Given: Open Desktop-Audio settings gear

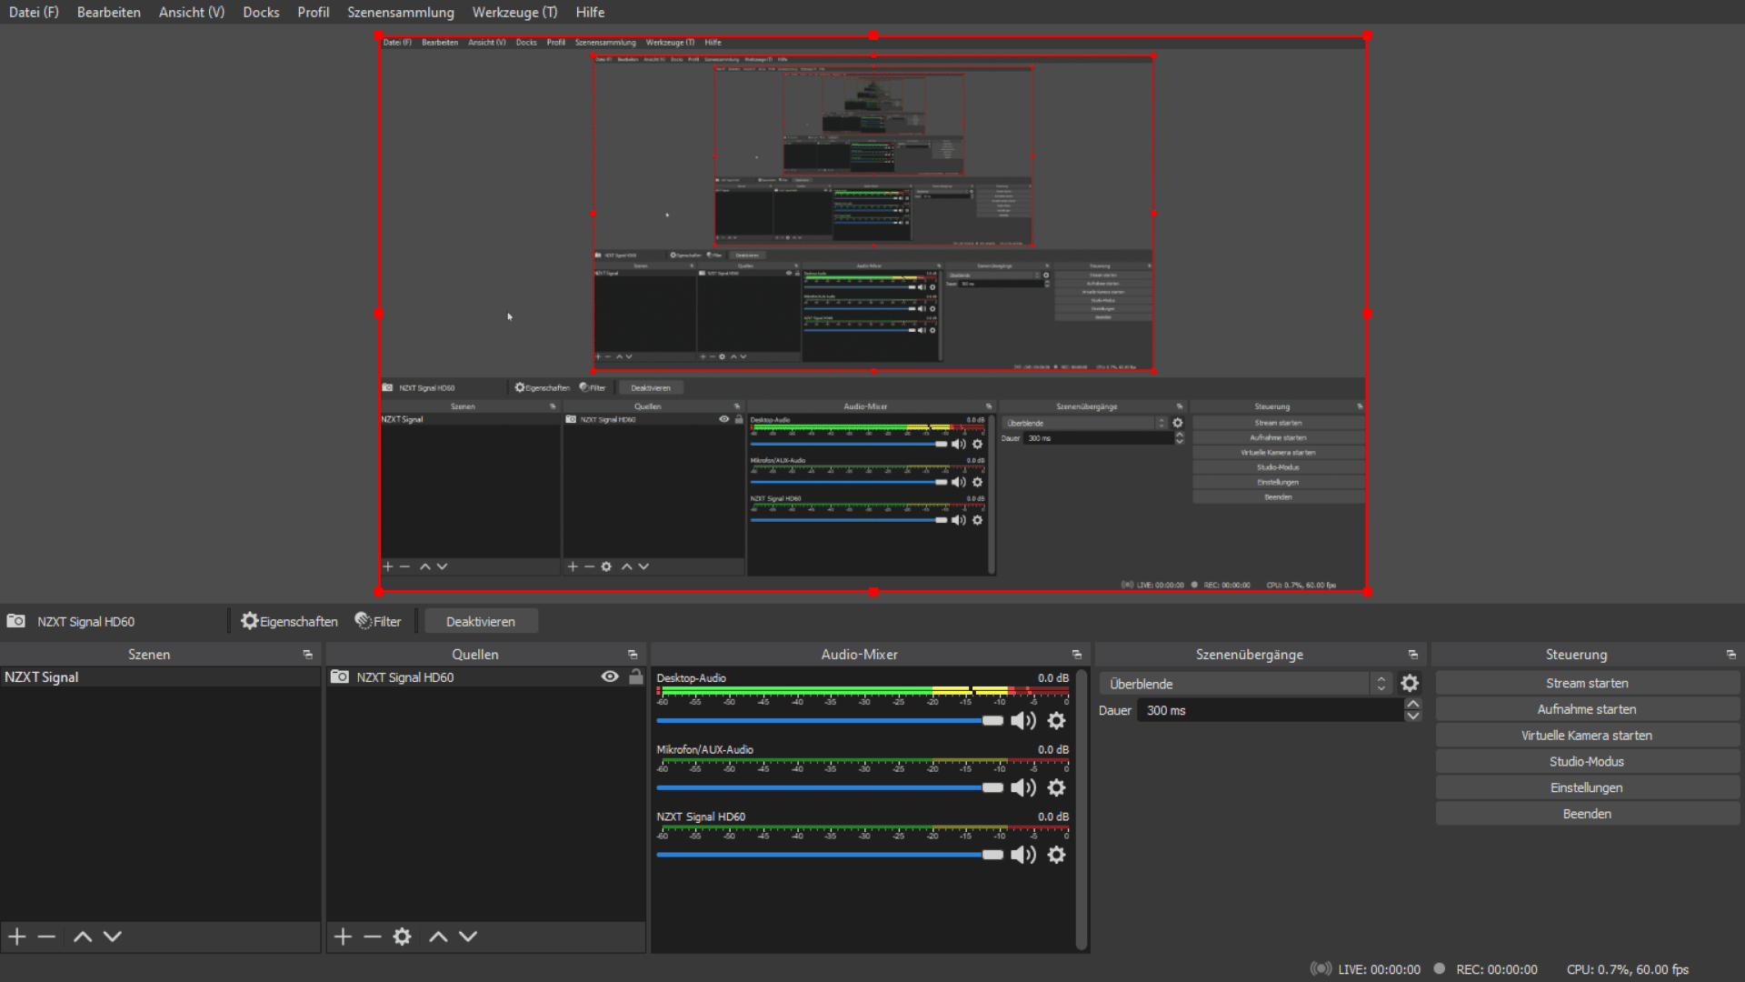Looking at the screenshot, I should (x=1056, y=721).
